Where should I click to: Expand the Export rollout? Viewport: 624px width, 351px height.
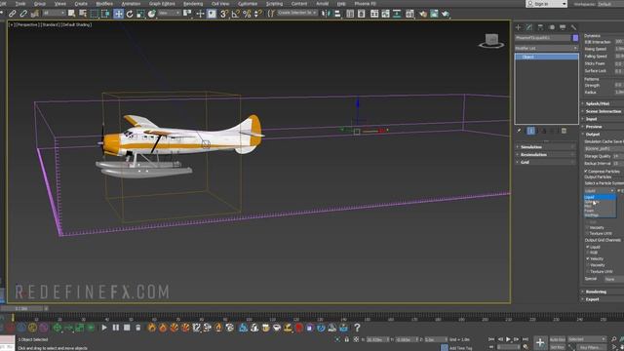(603, 299)
